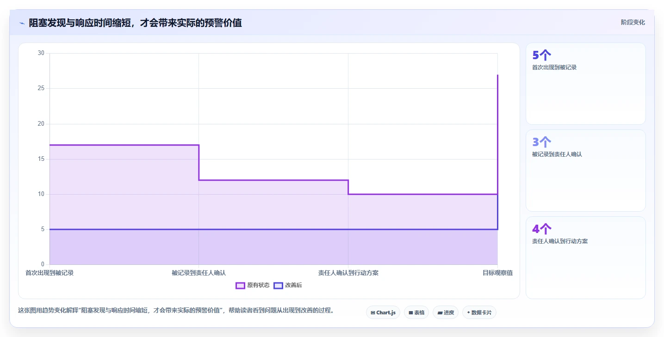This screenshot has height=337, width=664.
Task: Click the 进度 tag
Action: (x=446, y=312)
